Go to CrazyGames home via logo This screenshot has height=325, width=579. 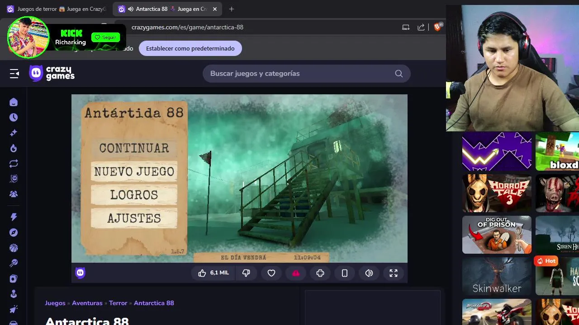52,73
